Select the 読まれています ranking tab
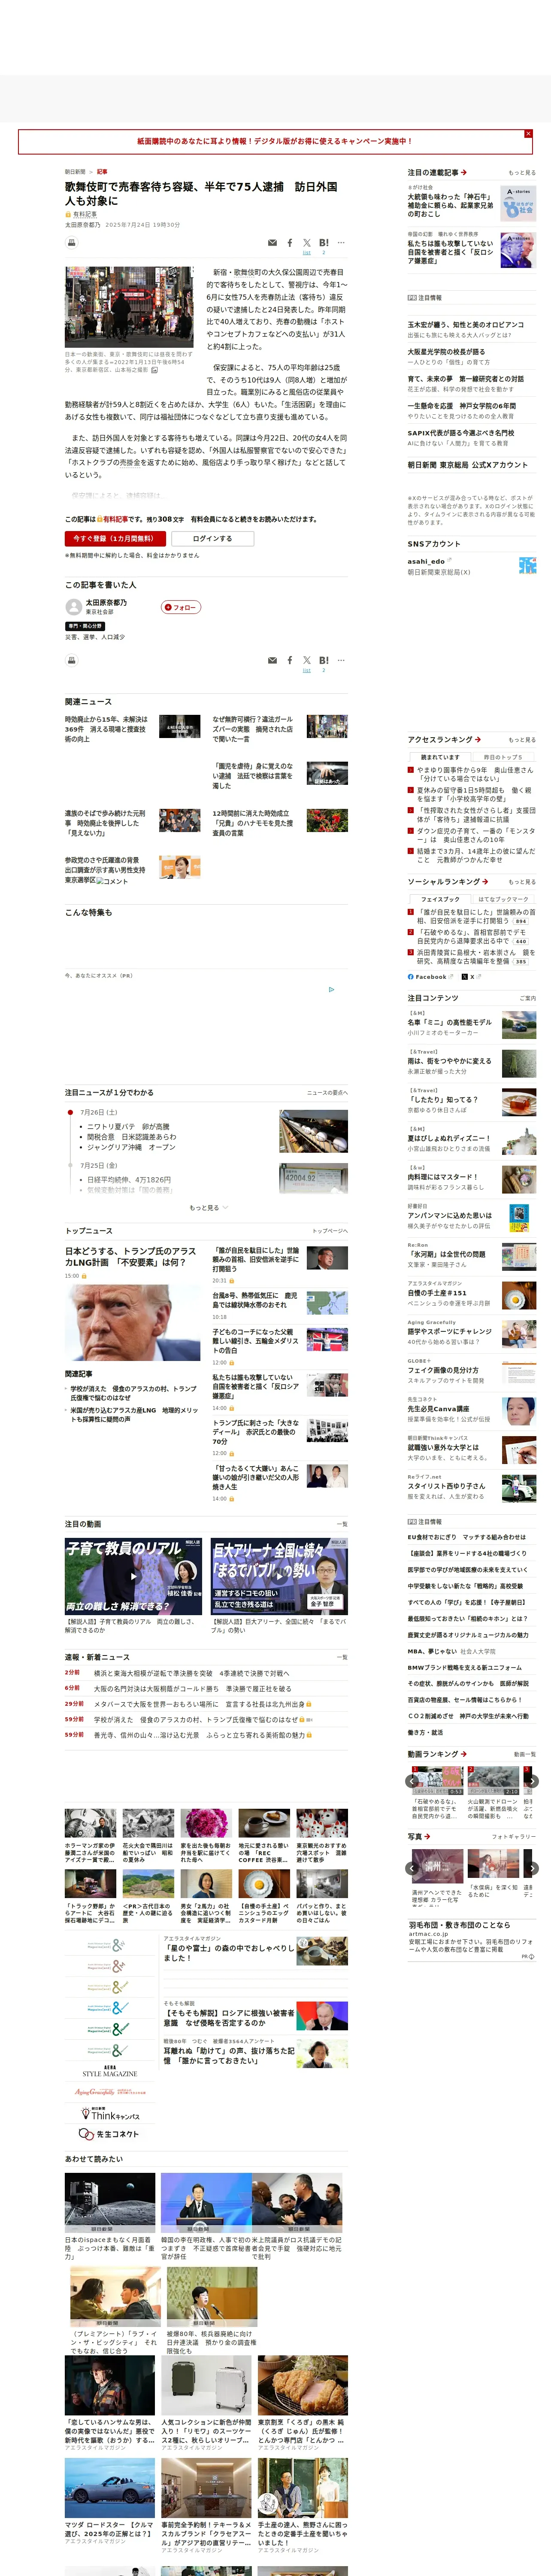The height and width of the screenshot is (2576, 551). click(440, 757)
